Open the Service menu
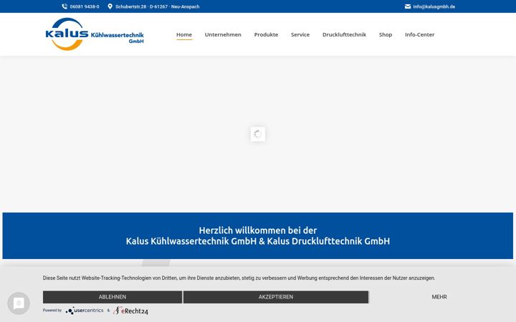 pyautogui.click(x=300, y=34)
